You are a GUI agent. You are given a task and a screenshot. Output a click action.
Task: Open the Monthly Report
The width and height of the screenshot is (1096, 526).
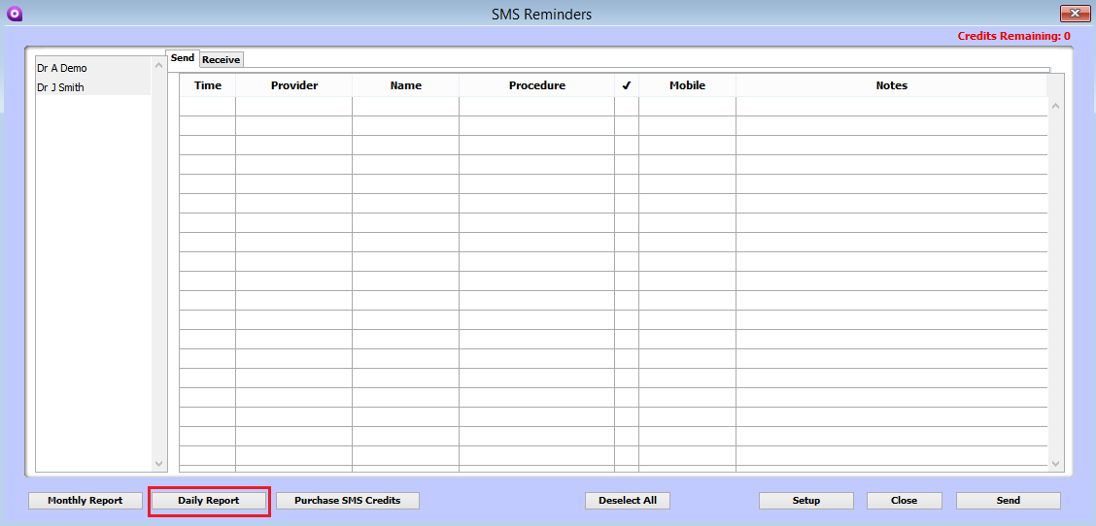point(86,501)
